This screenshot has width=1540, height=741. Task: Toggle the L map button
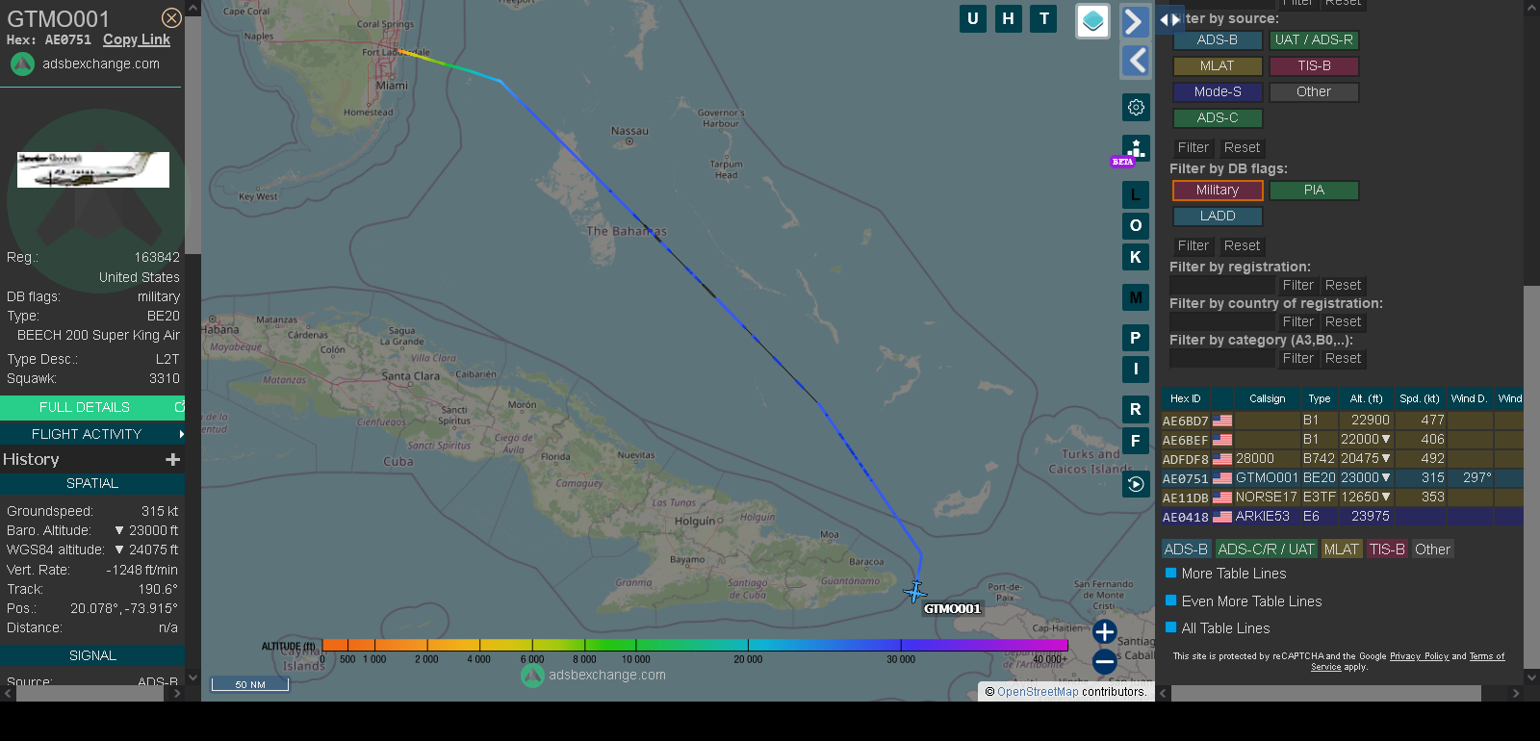pyautogui.click(x=1136, y=194)
